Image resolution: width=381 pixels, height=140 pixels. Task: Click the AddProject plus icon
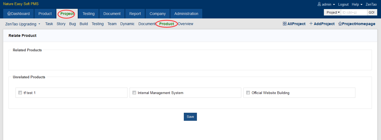[x=311, y=24]
